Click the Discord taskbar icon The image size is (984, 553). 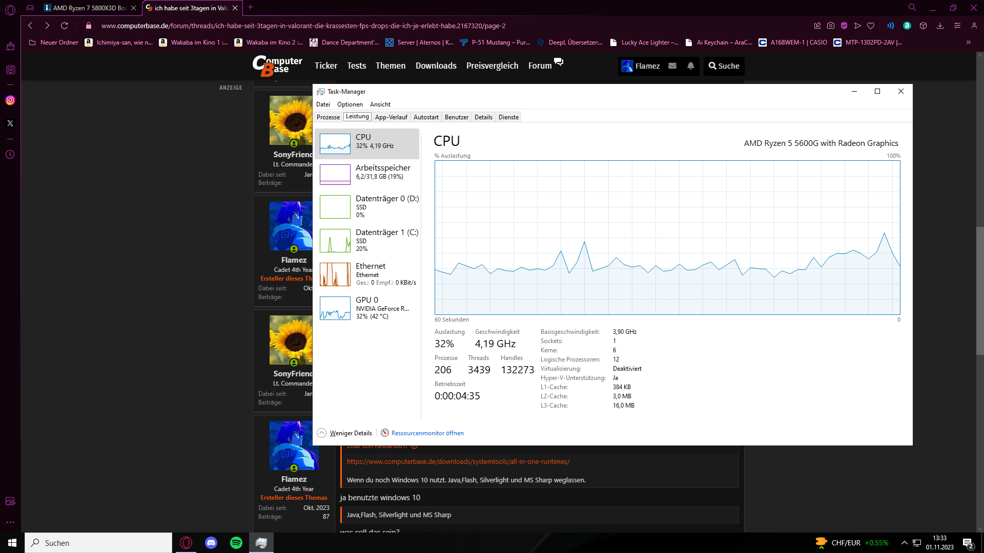pyautogui.click(x=211, y=543)
